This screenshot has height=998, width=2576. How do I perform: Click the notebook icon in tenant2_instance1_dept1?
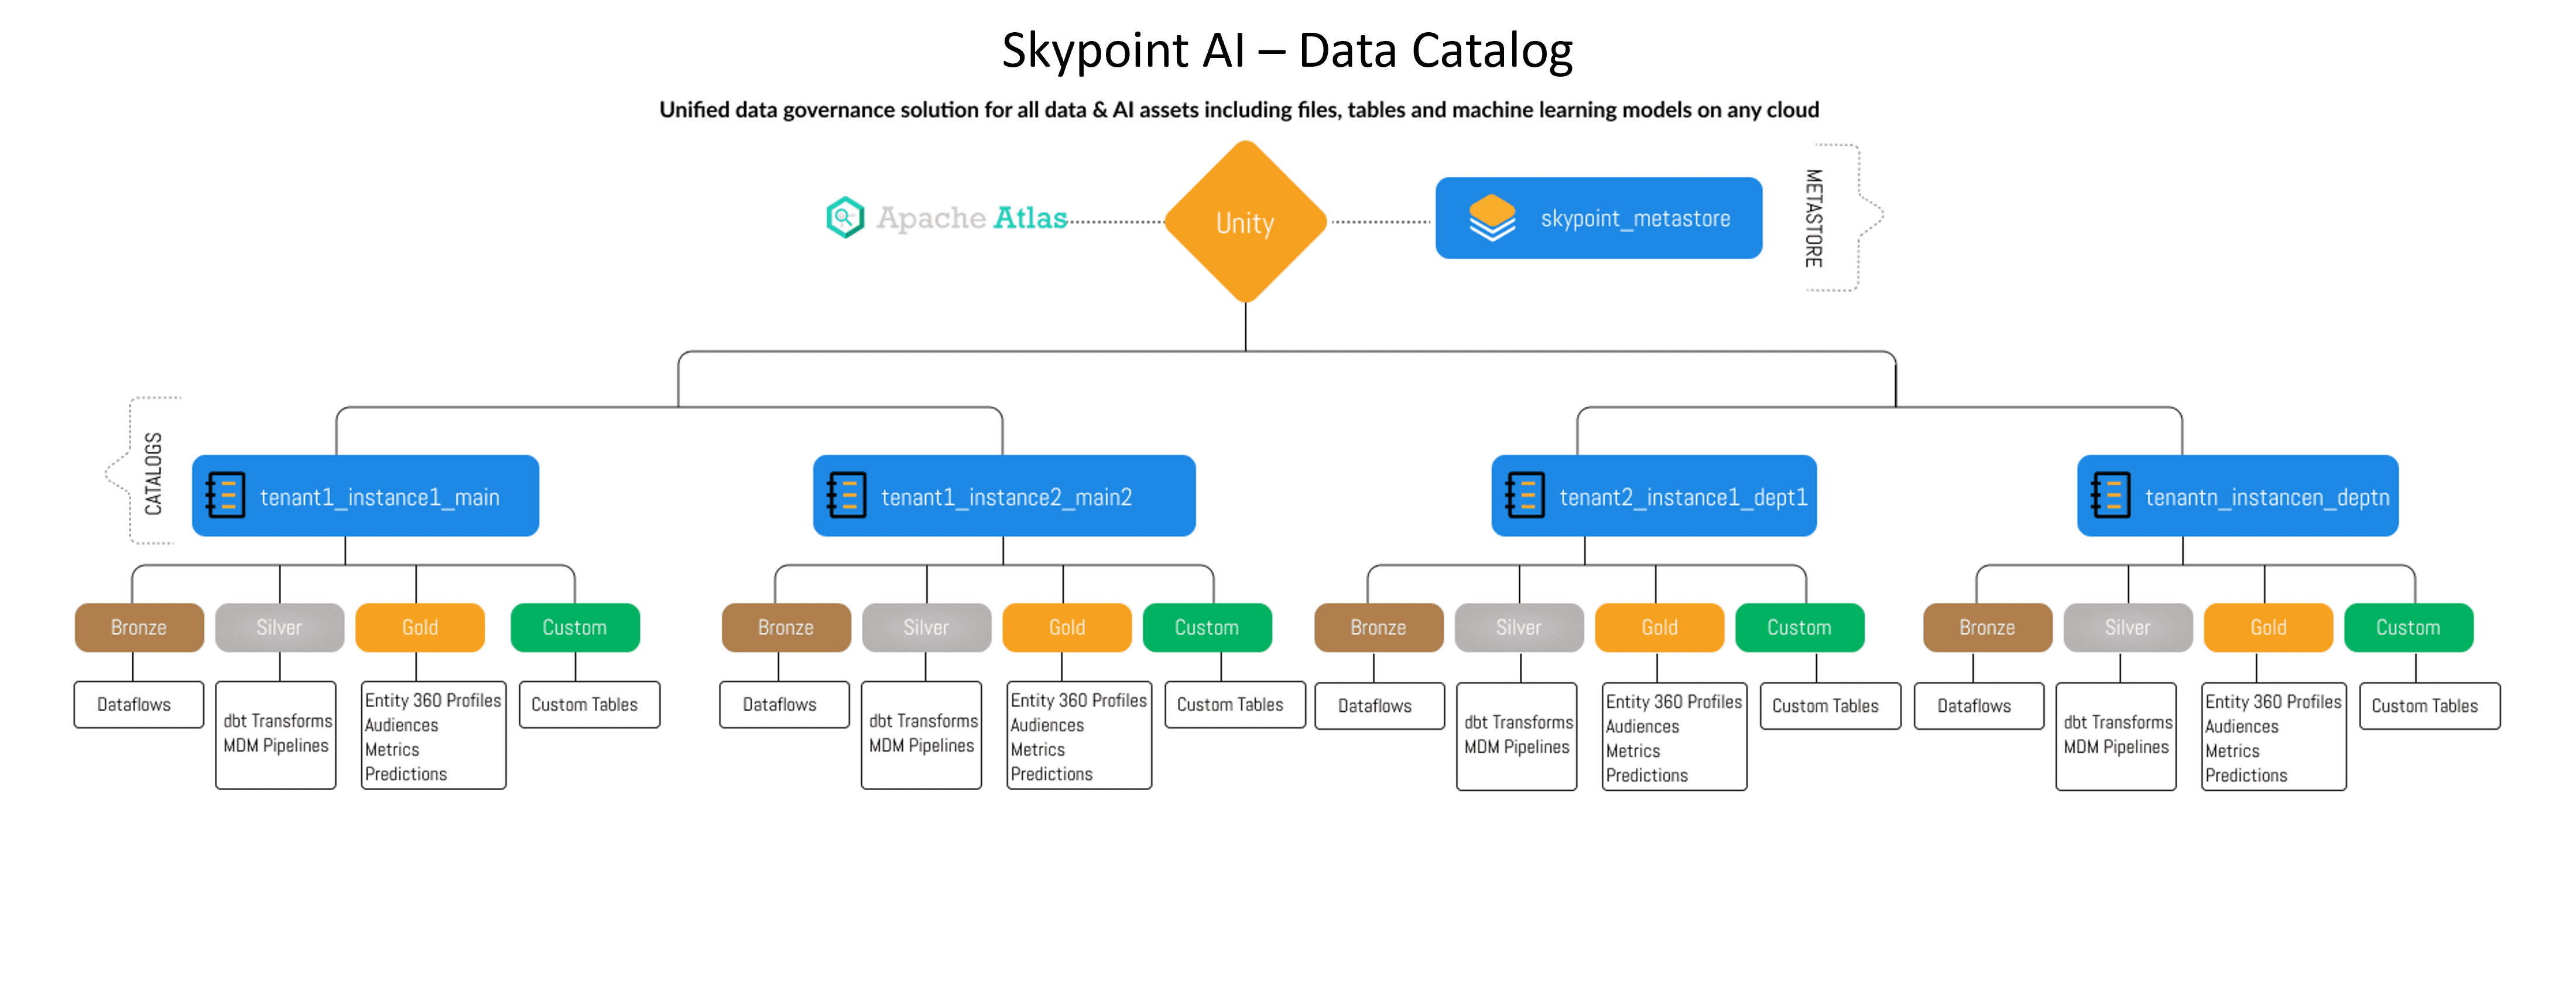pyautogui.click(x=1525, y=495)
